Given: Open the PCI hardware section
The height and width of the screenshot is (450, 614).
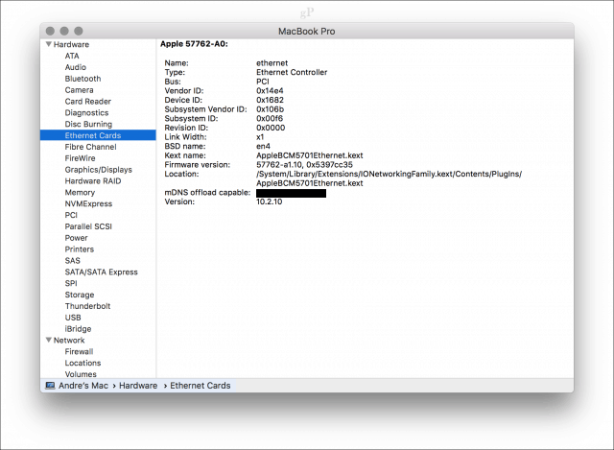Looking at the screenshot, I should point(71,215).
